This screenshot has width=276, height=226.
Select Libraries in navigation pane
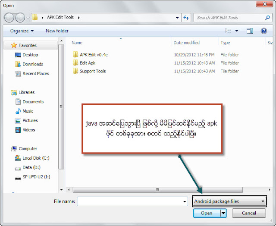(27, 92)
